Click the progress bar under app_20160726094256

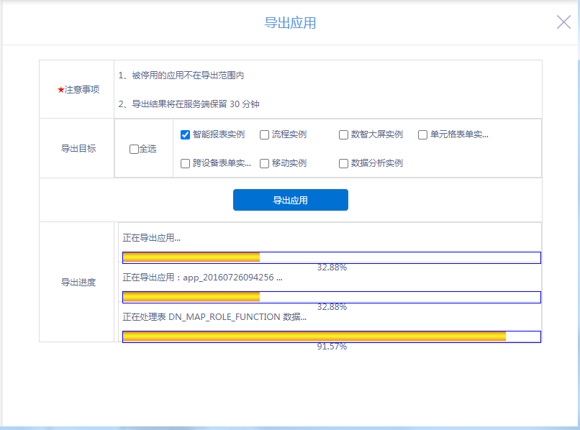click(331, 297)
